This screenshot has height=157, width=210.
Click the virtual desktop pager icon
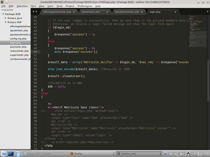point(10,154)
